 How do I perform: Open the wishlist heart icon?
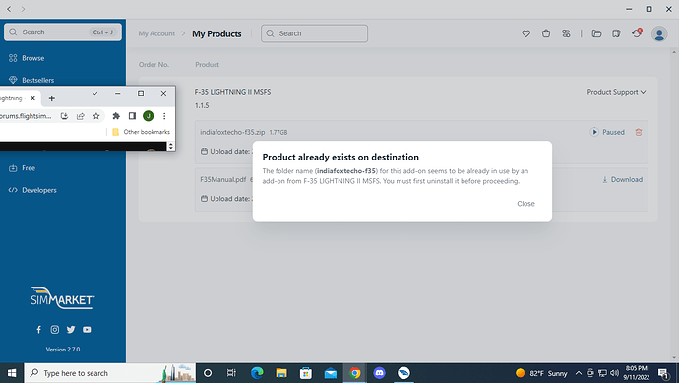pyautogui.click(x=525, y=33)
